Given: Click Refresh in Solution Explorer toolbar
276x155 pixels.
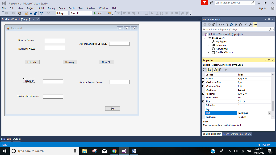Looking at the screenshot, I should [231, 24].
